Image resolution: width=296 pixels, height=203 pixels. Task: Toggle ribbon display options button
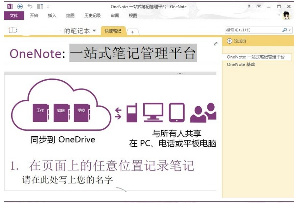259,7
